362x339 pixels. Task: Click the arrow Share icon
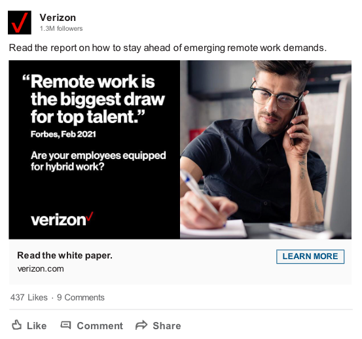click(x=141, y=325)
